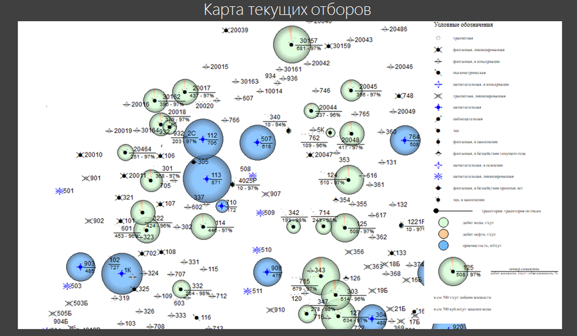Select the piezometric well symbol in legend

(438, 73)
